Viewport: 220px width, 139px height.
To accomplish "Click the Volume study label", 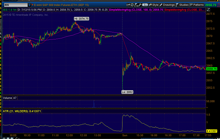I will coord(7,98).
